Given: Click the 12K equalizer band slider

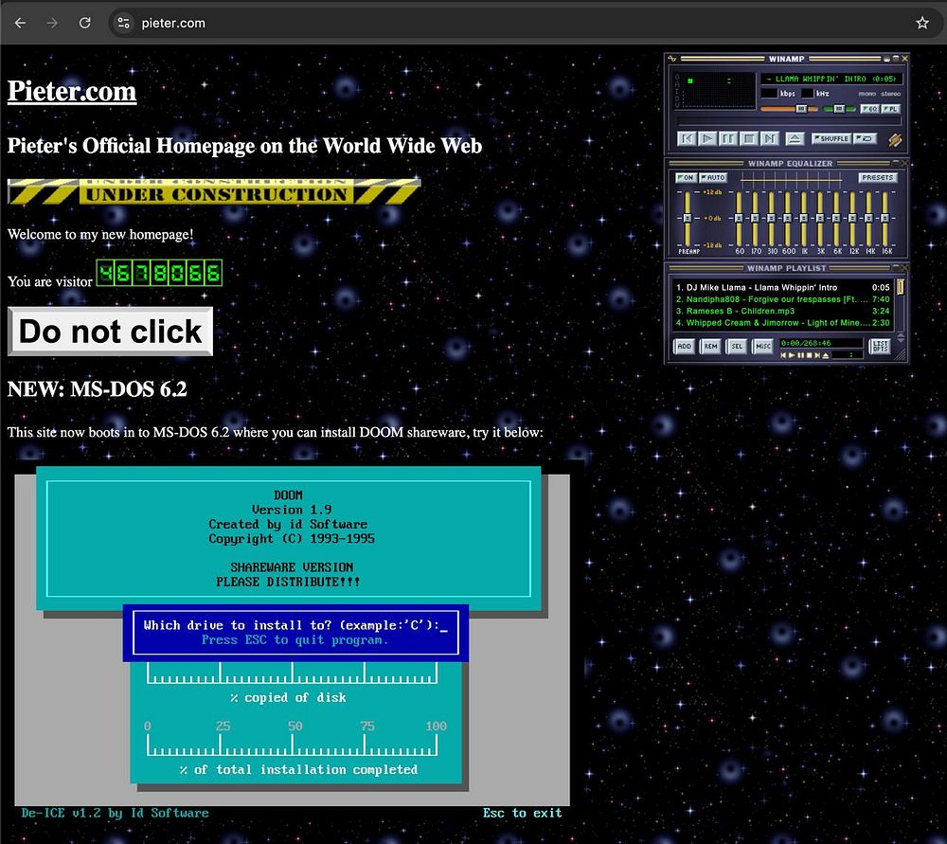Looking at the screenshot, I should tap(853, 218).
